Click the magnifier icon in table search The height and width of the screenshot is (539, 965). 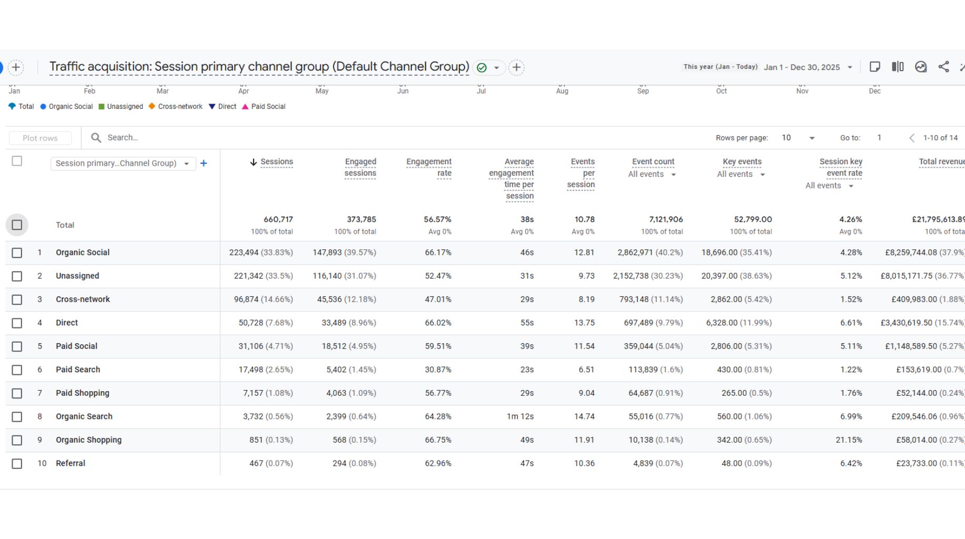point(96,138)
